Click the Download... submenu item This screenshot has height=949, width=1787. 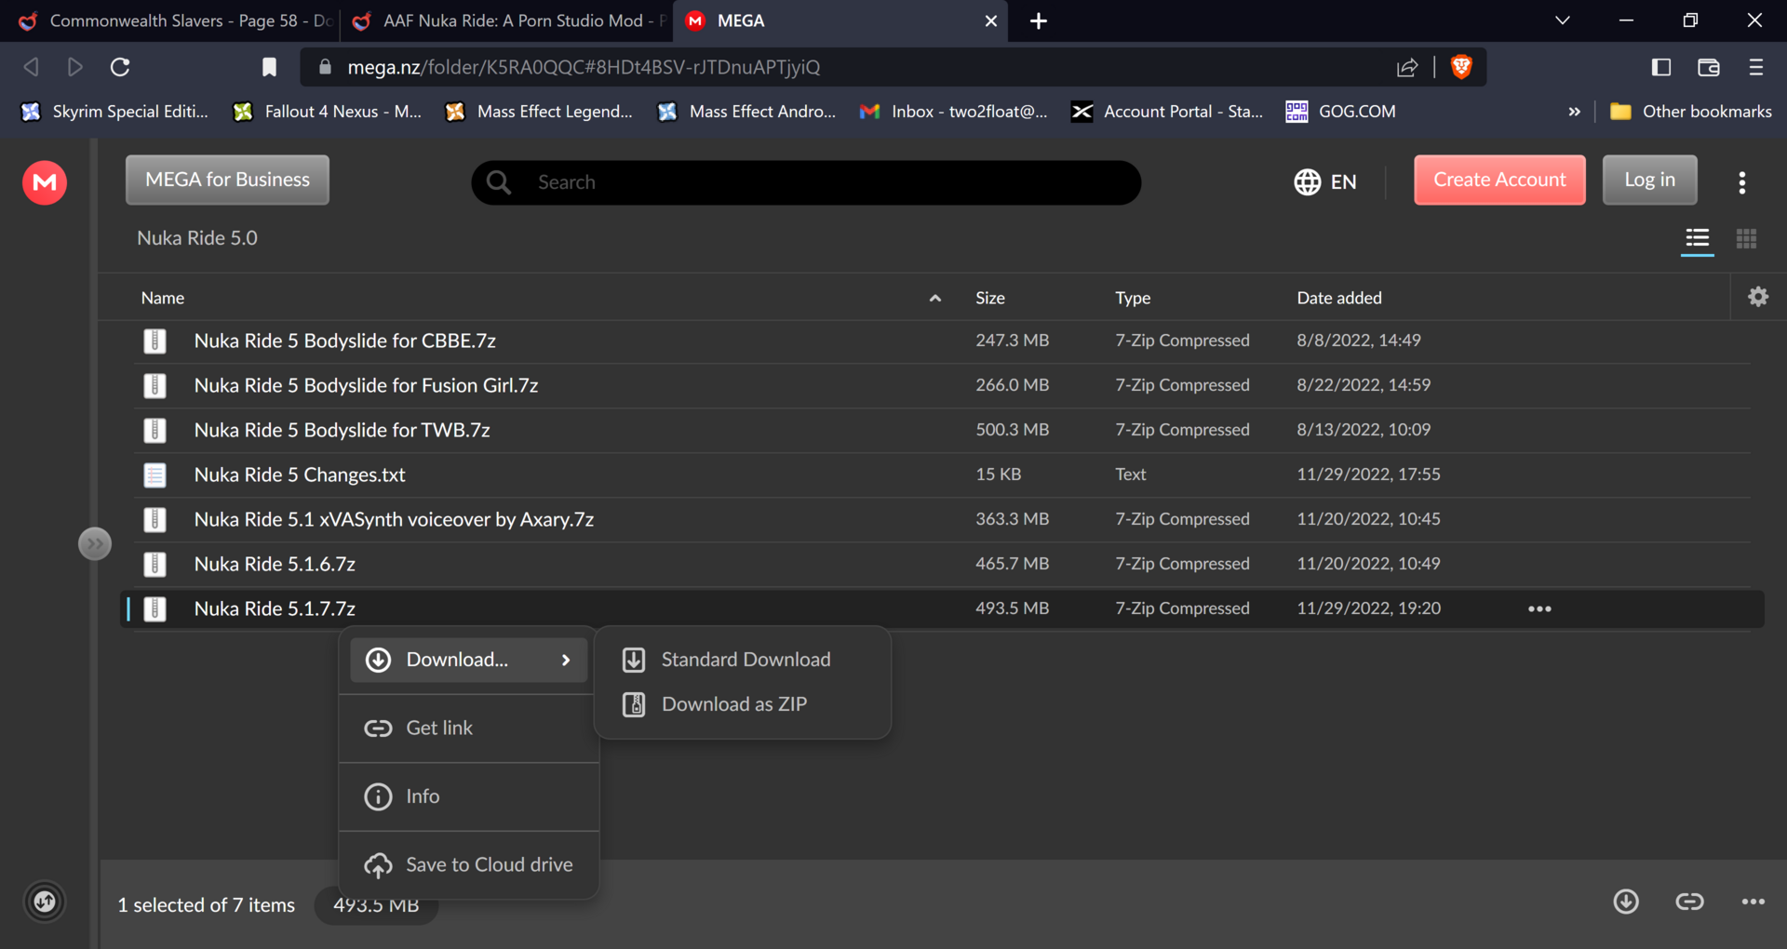coord(469,660)
